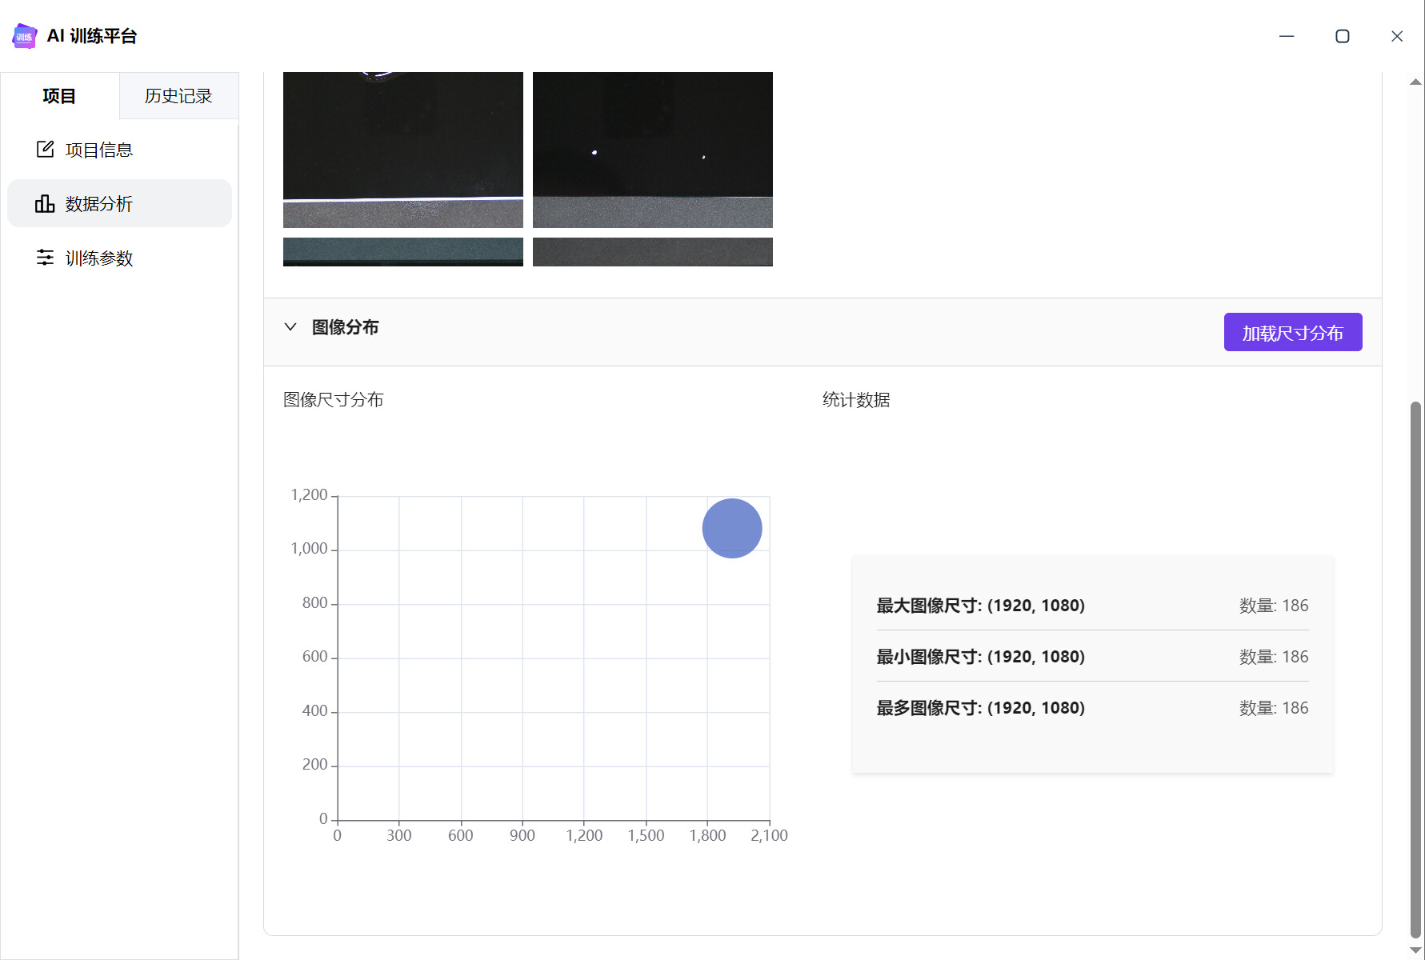Click the 项目信息 edit icon
This screenshot has height=960, width=1425.
coord(45,150)
